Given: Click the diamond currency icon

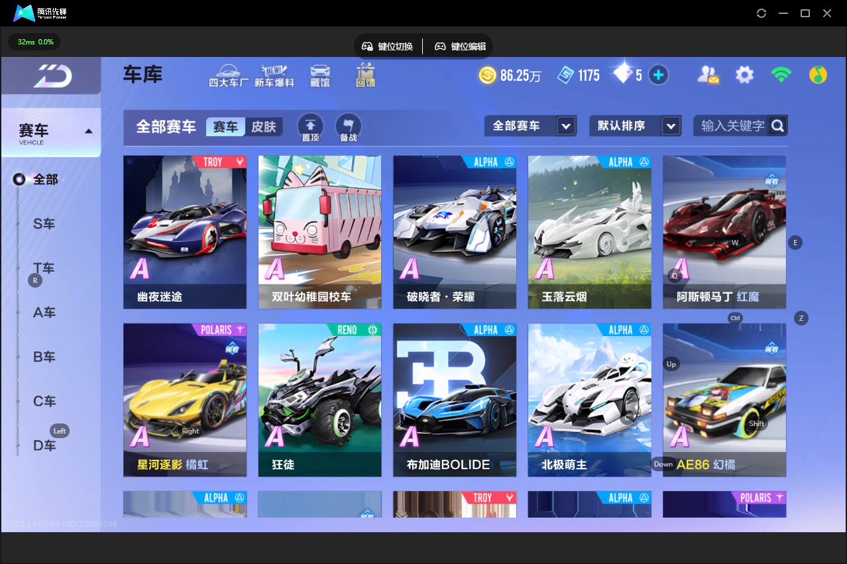Looking at the screenshot, I should pos(622,74).
